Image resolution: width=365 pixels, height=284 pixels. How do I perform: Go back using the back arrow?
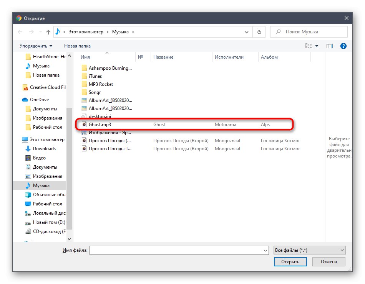(20, 32)
